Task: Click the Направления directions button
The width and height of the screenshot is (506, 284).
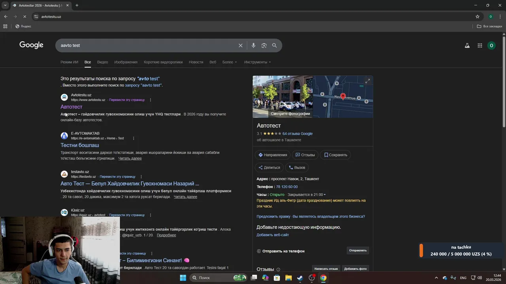Action: pos(273,155)
